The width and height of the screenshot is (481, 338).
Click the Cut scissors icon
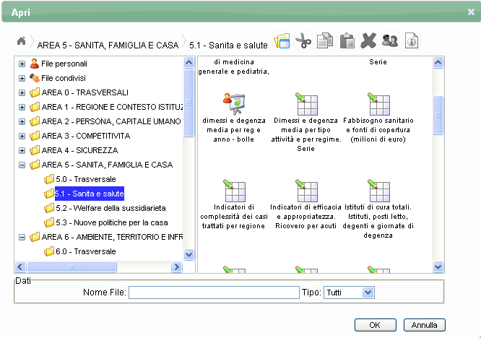[x=303, y=40]
